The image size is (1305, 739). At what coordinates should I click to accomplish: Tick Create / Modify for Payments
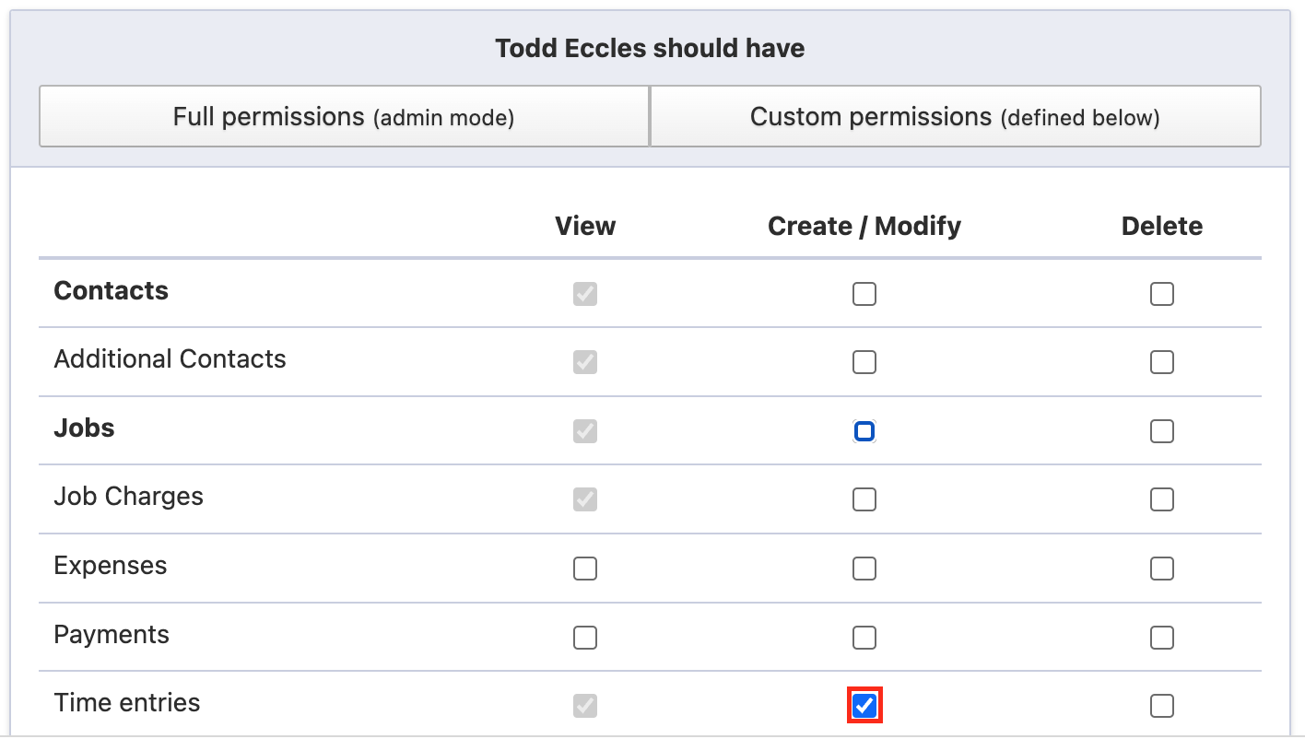coord(864,638)
